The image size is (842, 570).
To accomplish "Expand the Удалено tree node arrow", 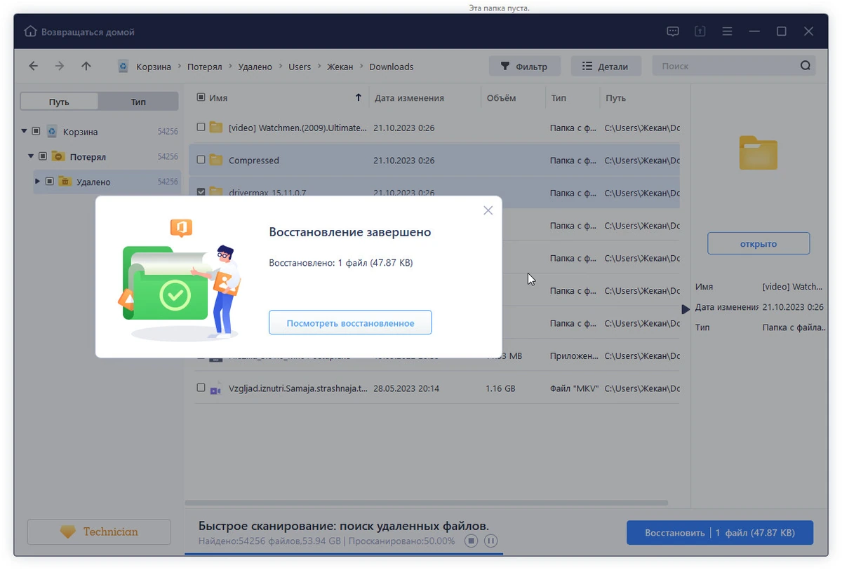I will point(38,182).
